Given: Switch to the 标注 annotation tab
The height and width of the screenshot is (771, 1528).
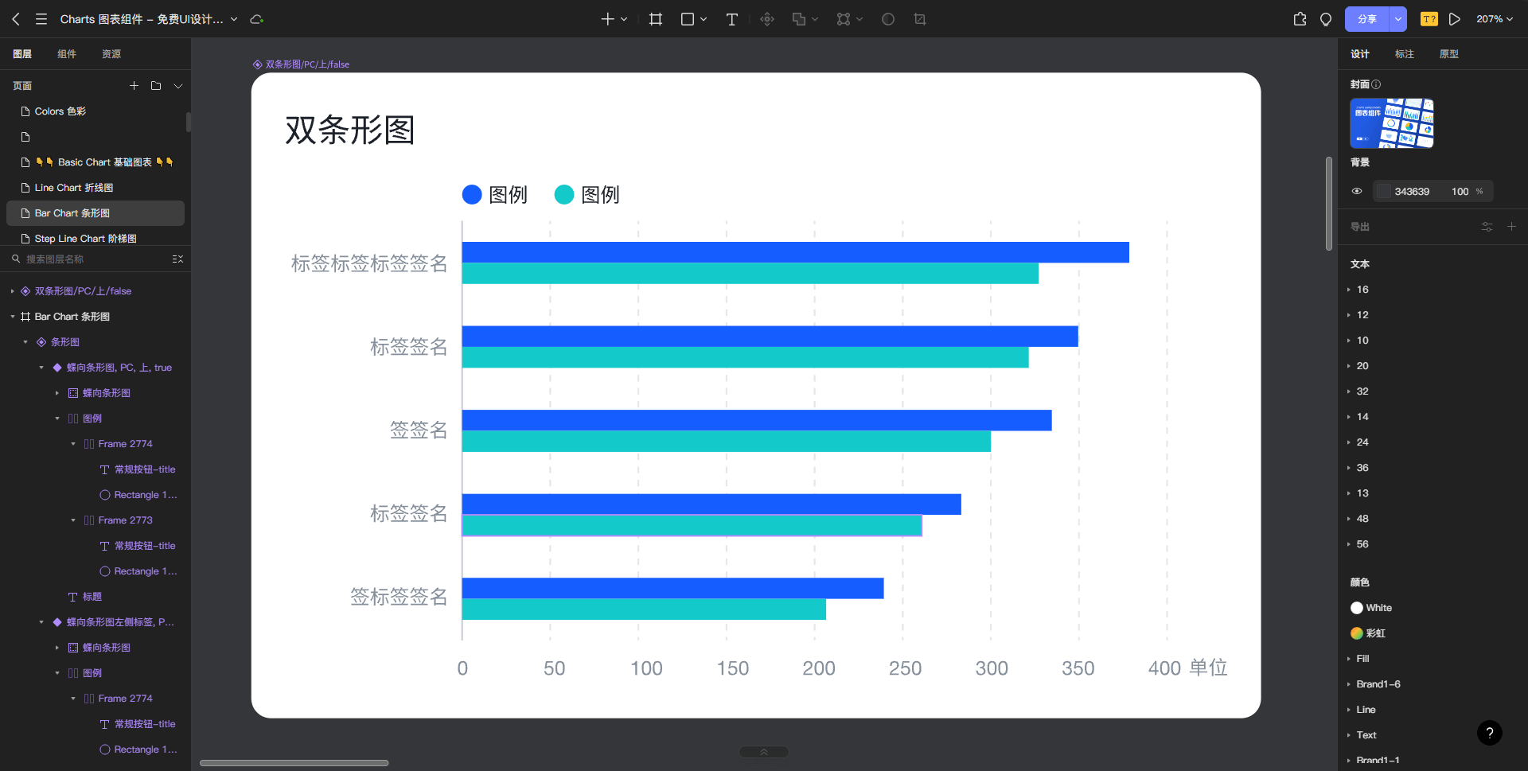Looking at the screenshot, I should click(1405, 54).
